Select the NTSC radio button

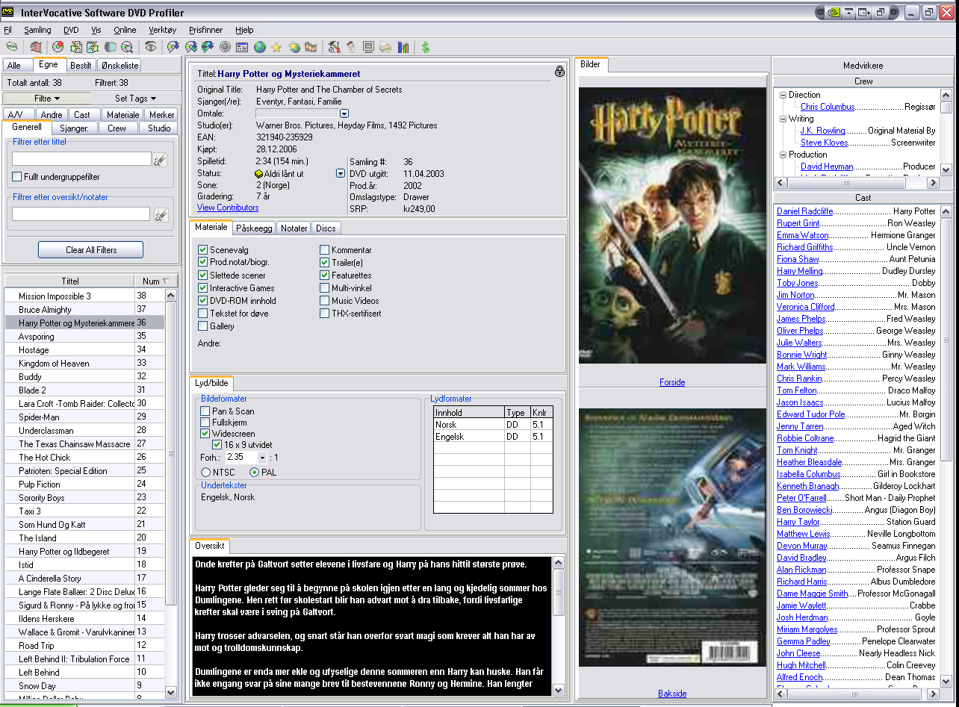pyautogui.click(x=206, y=473)
